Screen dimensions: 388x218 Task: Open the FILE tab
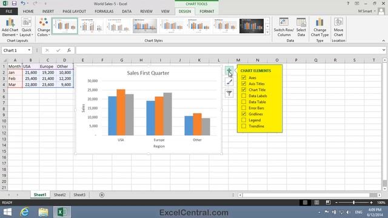click(9, 12)
